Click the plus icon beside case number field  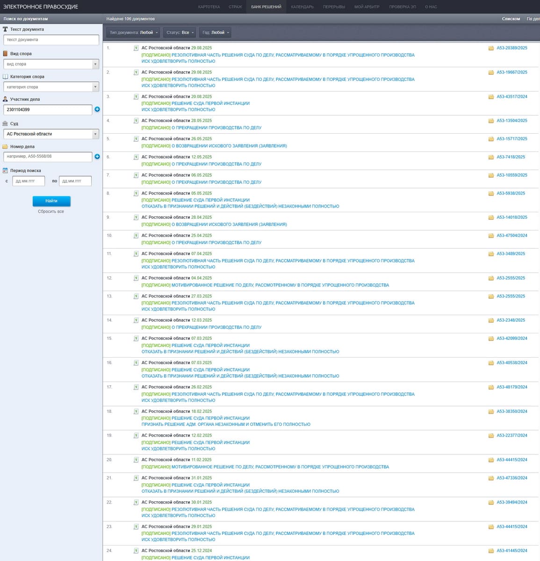97,157
